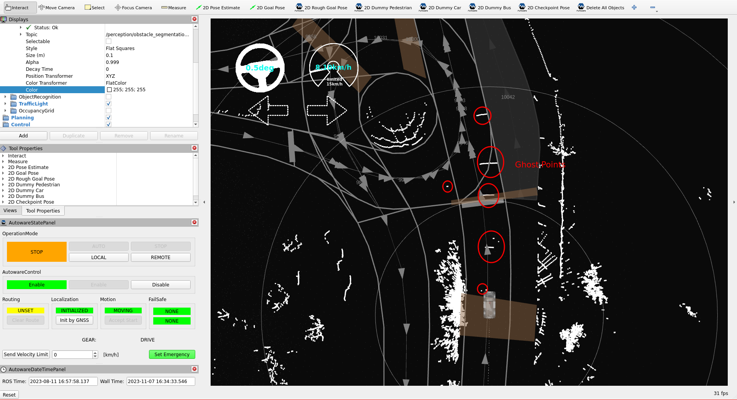Choose the 2D Pose Estimate tool
This screenshot has height=400, width=737.
[x=218, y=8]
